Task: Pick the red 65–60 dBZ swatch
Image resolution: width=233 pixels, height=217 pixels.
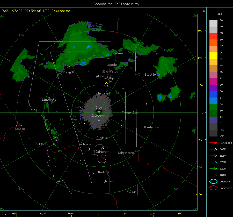Action: 213,36
